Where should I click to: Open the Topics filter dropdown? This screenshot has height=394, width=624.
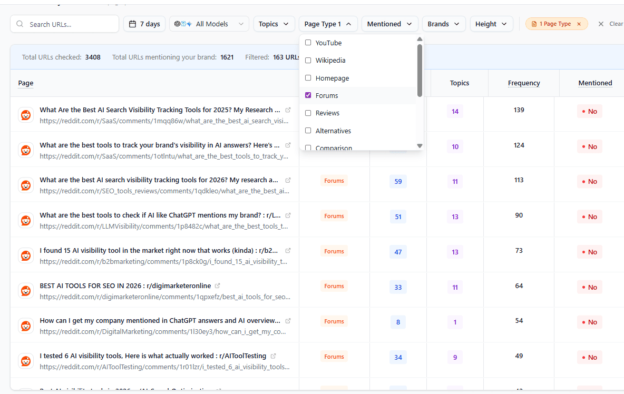point(274,24)
